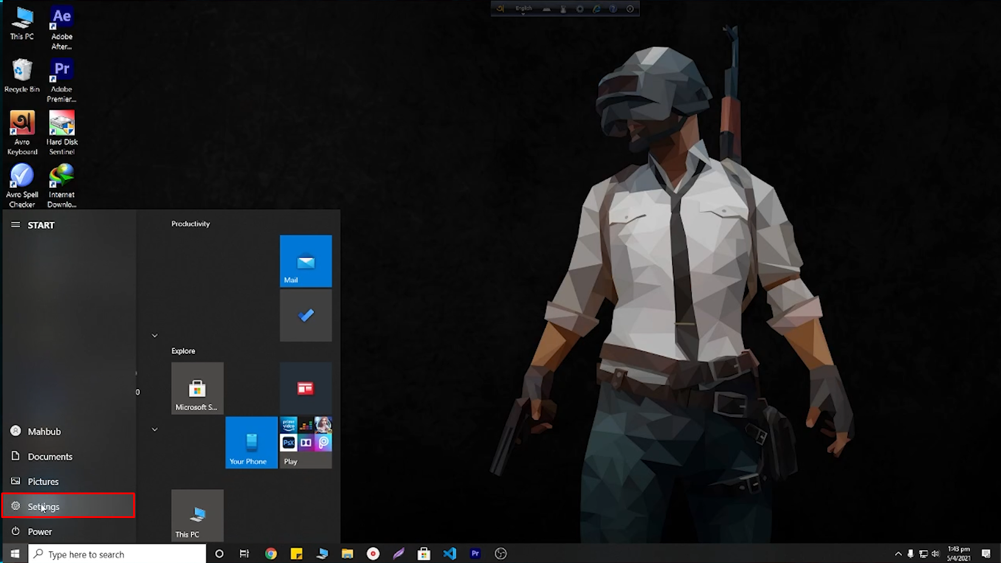Open Pictures from the Start menu

(68, 482)
